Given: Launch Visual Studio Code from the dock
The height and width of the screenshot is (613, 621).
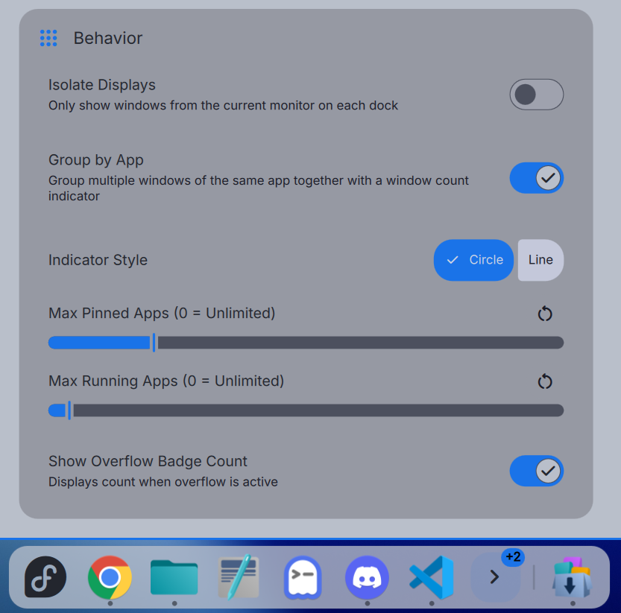Looking at the screenshot, I should (430, 577).
